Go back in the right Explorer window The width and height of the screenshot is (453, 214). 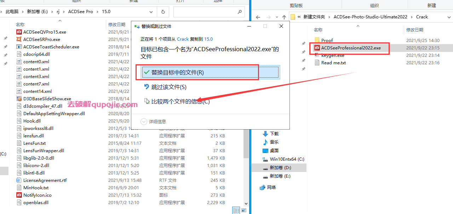click(x=258, y=17)
